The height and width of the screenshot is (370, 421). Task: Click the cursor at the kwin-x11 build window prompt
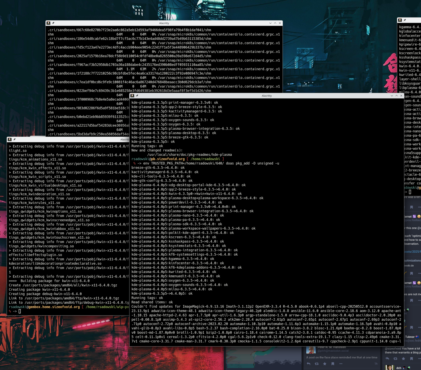20,311
